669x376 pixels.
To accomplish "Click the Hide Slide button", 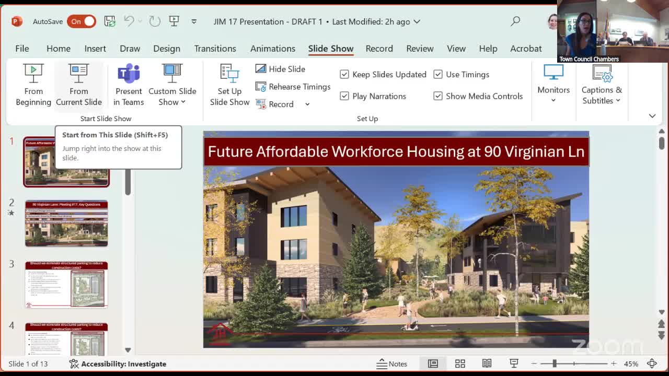I will tap(281, 69).
